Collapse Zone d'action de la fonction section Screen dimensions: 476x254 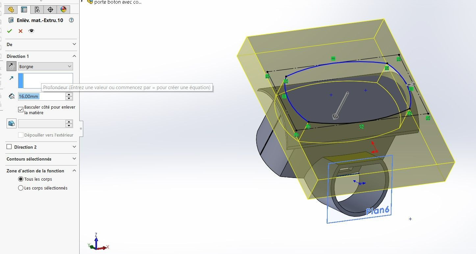click(x=74, y=171)
